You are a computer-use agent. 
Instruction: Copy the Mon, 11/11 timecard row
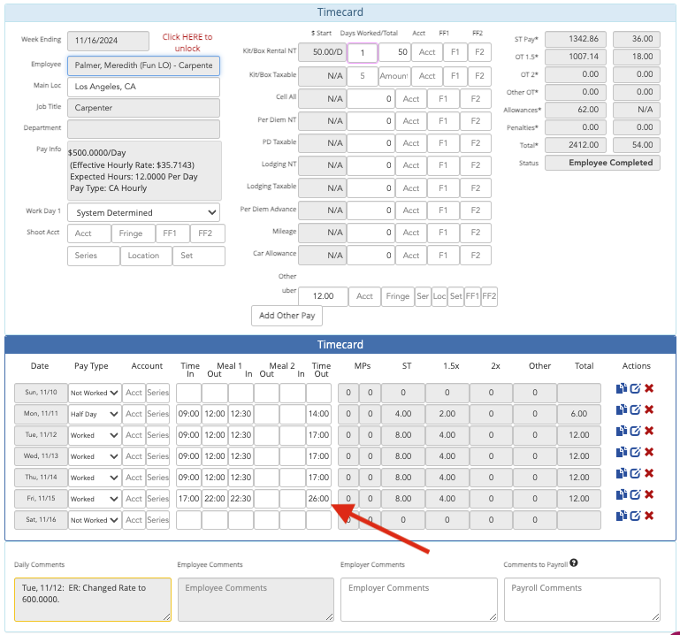(x=622, y=409)
